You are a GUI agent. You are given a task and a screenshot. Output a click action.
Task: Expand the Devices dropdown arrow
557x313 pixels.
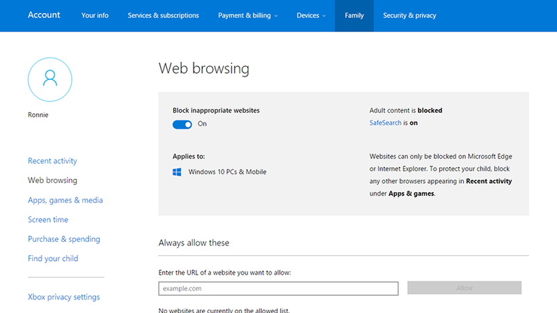click(x=324, y=16)
